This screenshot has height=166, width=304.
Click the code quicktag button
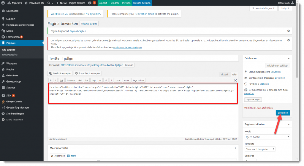[x=118, y=80]
